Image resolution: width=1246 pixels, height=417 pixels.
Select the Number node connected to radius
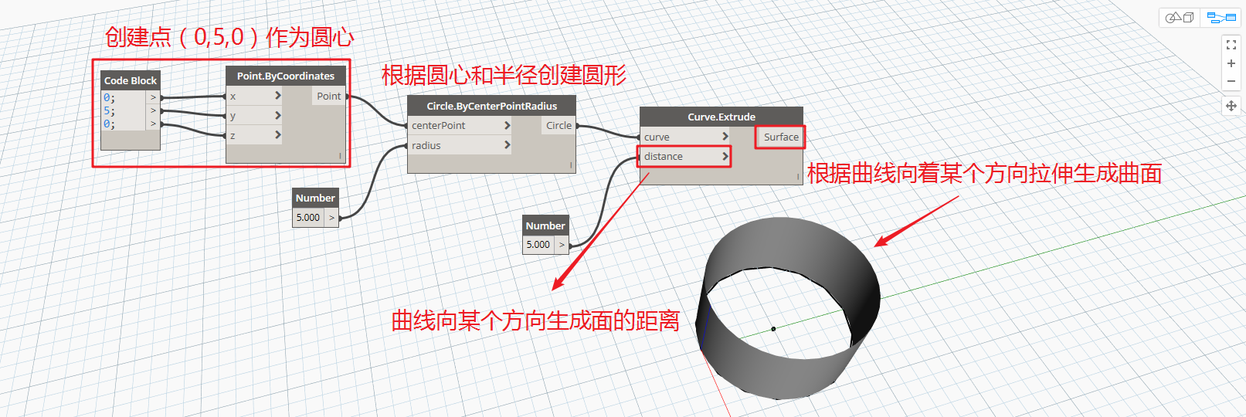pos(315,198)
